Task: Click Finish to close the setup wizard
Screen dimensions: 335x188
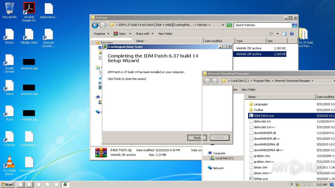Action: click(x=197, y=138)
